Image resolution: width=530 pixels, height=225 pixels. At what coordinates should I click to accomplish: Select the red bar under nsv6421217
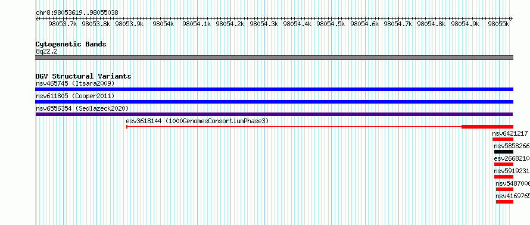(x=503, y=139)
